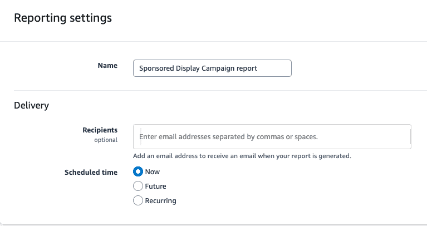427x226 pixels.
Task: Click the "optional" hint under Recipients
Action: [x=106, y=140]
